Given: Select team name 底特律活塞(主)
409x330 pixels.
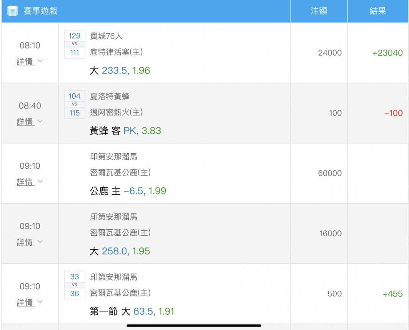Looking at the screenshot, I should point(116,52).
